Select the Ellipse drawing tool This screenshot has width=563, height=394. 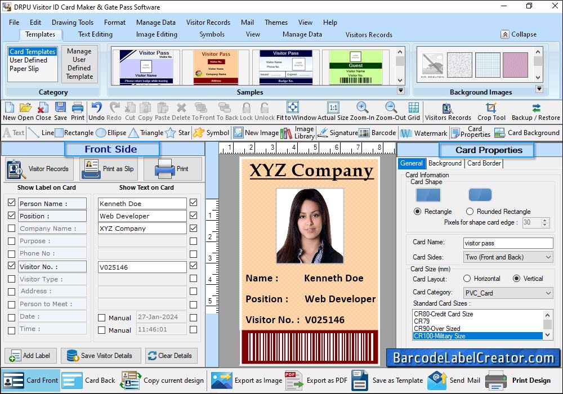(111, 133)
